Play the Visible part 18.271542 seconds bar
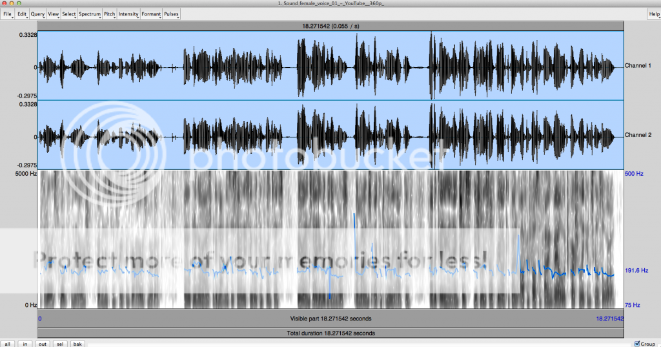The image size is (661, 347). [x=330, y=319]
